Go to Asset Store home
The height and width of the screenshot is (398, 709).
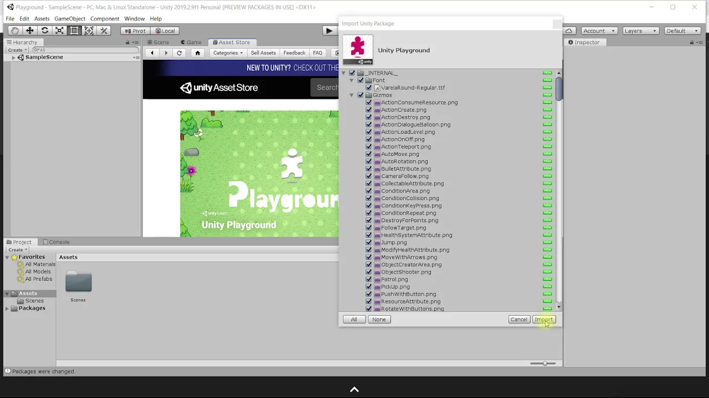[x=198, y=53]
